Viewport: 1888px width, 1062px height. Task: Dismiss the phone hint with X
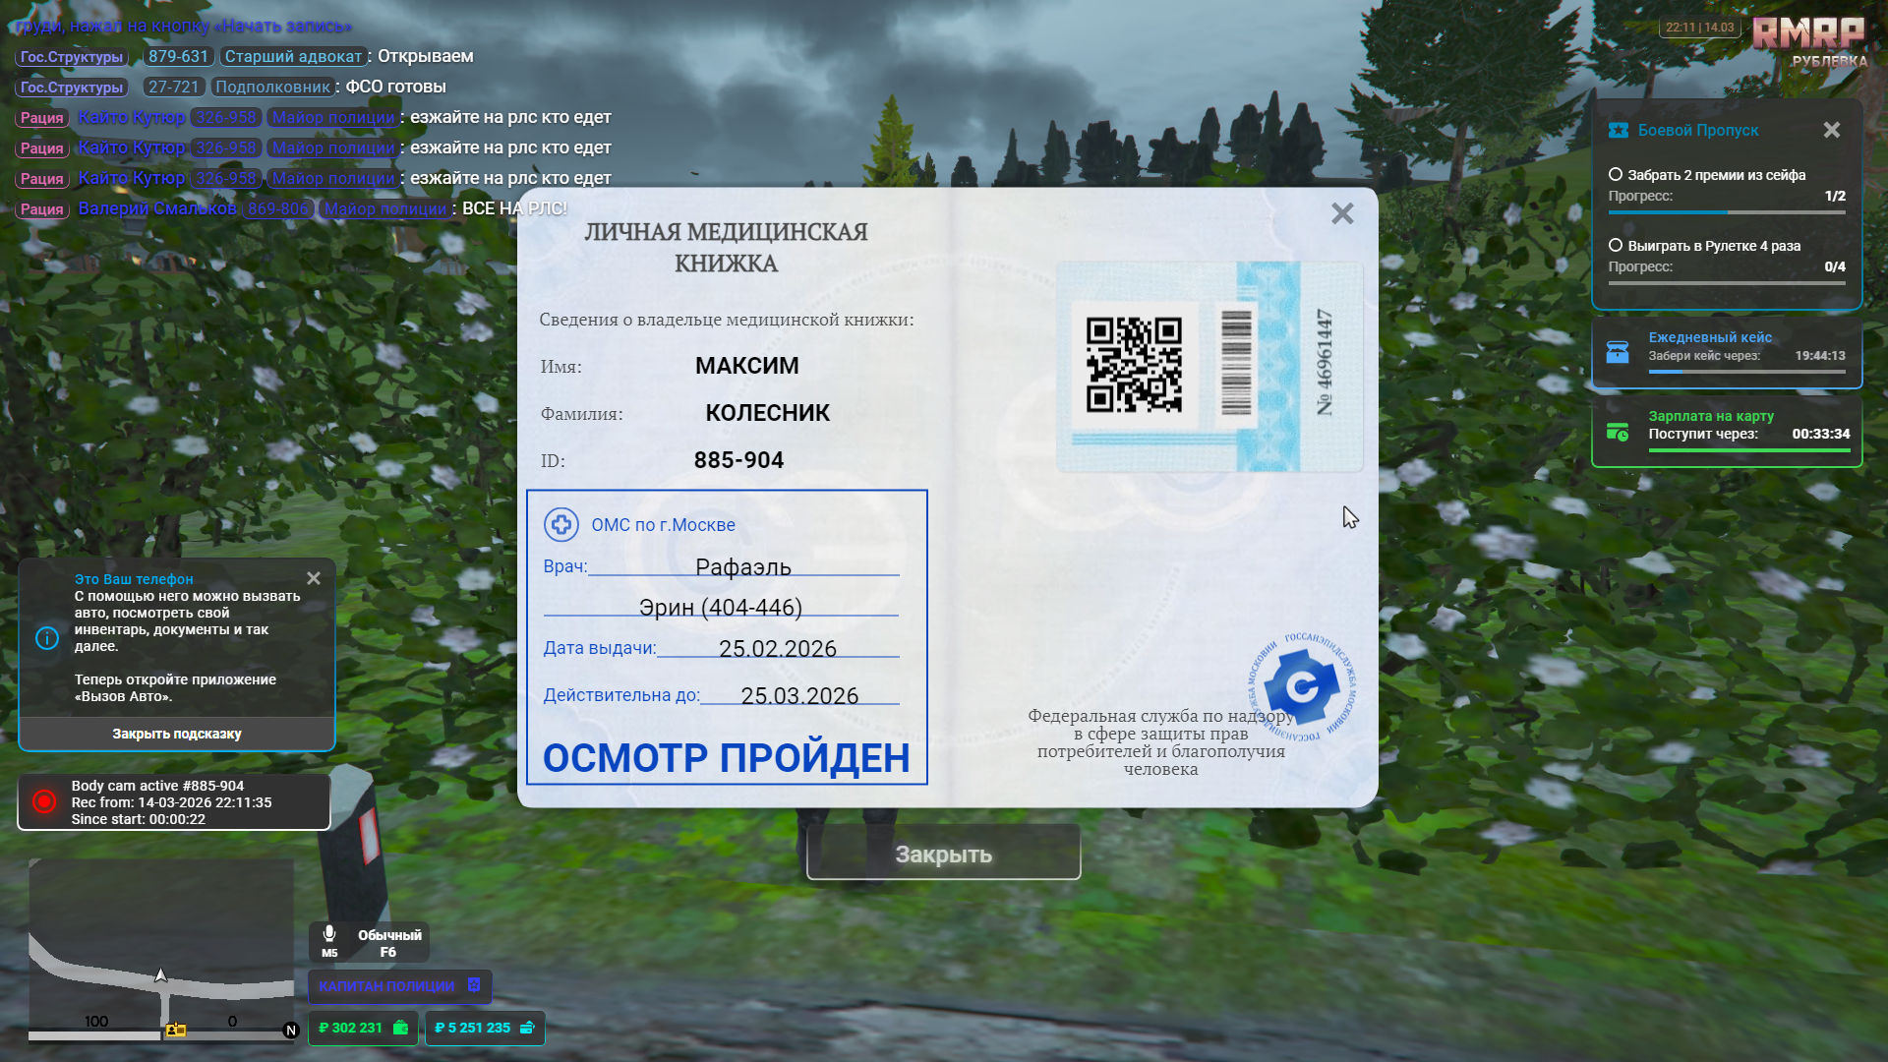314,578
